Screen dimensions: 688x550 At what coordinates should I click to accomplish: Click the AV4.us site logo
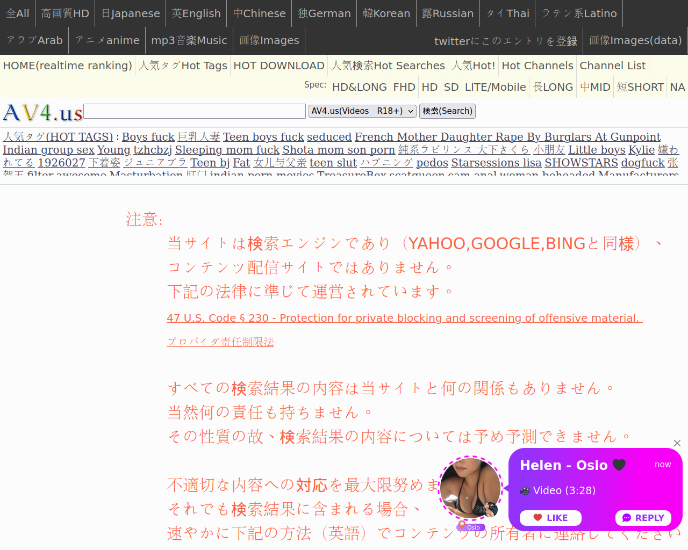pyautogui.click(x=43, y=112)
